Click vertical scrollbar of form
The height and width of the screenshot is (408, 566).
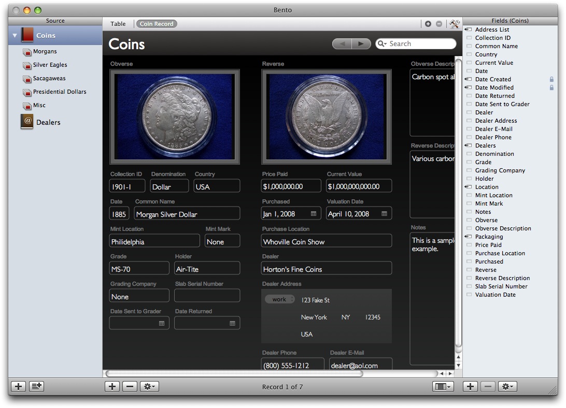coord(458,204)
